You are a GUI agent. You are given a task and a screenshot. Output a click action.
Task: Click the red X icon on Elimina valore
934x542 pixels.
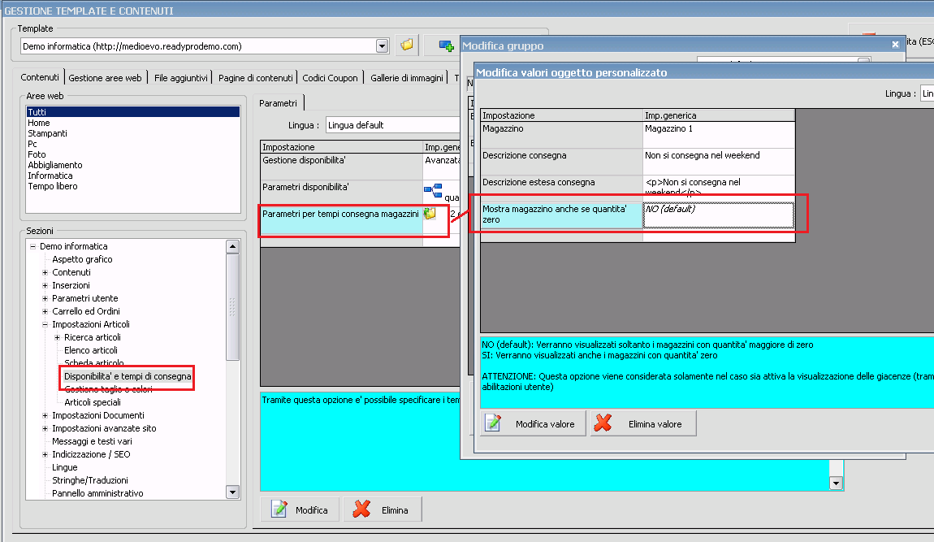click(603, 423)
